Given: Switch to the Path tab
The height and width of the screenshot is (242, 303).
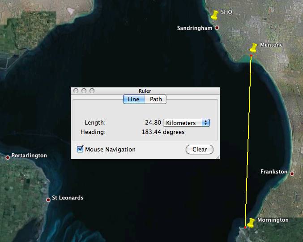Looking at the screenshot, I should click(x=156, y=99).
